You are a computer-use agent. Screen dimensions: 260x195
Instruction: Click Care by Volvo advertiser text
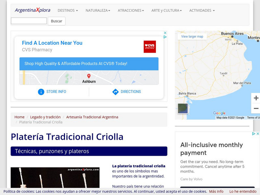[191, 179]
